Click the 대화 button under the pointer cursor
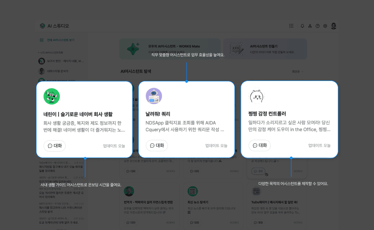This screenshot has height=230, width=374. pos(258,171)
